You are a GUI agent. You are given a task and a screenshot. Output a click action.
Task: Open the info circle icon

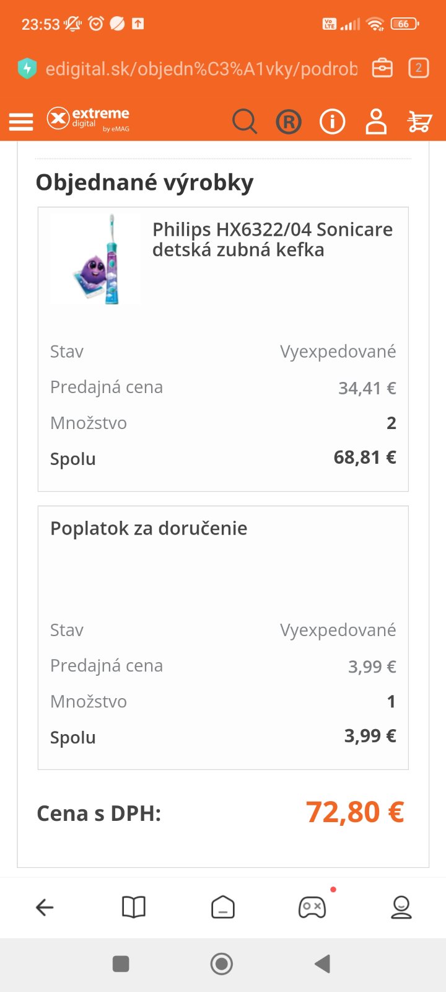[x=332, y=122]
